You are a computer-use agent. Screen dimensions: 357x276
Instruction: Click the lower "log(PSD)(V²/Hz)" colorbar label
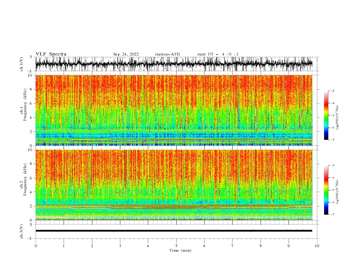point(337,192)
